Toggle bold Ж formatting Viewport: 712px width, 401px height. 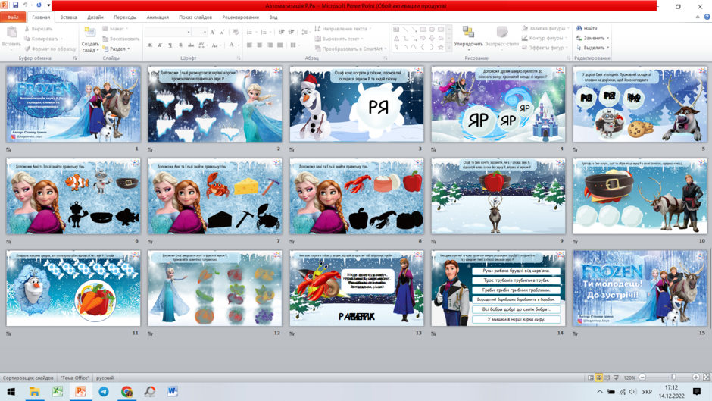tap(150, 45)
